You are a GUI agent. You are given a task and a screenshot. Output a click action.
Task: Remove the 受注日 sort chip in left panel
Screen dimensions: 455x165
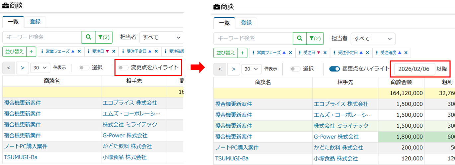pyautogui.click(x=114, y=51)
